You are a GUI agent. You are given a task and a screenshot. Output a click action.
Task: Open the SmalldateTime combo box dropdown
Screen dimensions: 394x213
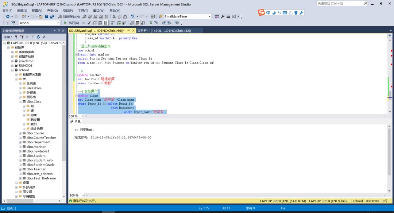click(209, 16)
